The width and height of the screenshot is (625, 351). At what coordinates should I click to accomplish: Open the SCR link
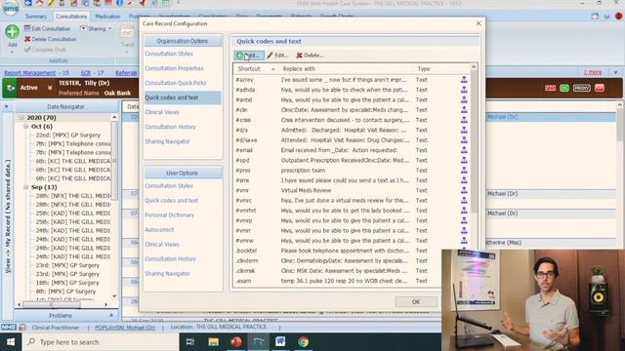(x=86, y=73)
